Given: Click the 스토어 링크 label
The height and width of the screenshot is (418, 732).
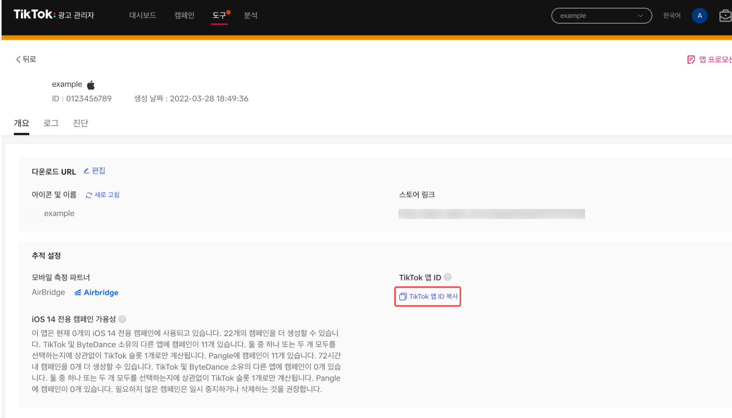Looking at the screenshot, I should pyautogui.click(x=417, y=195).
